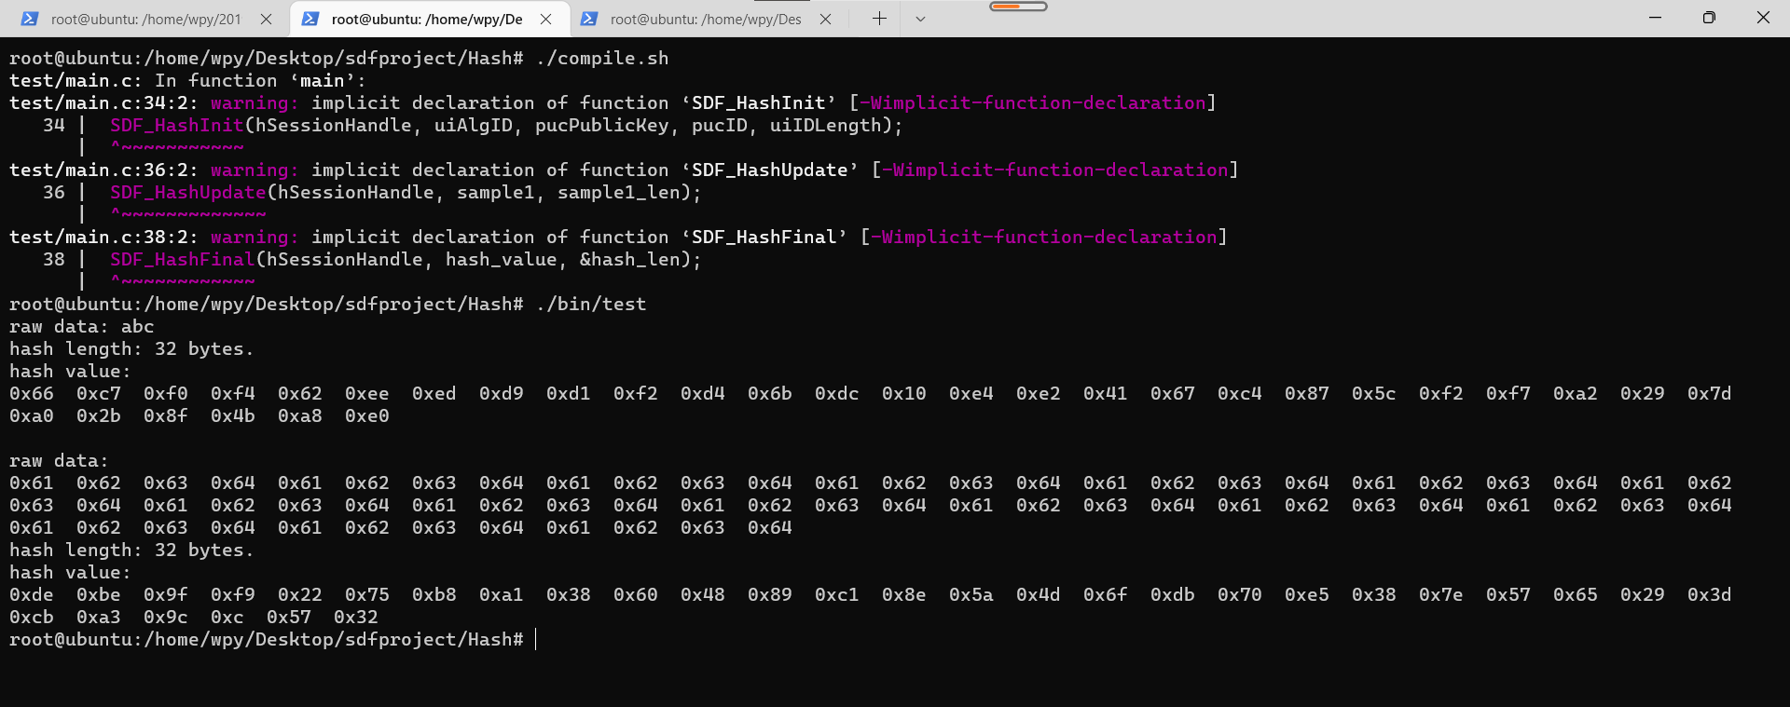Image resolution: width=1790 pixels, height=707 pixels.
Task: Click the hash byte 0xde
Action: click(32, 594)
